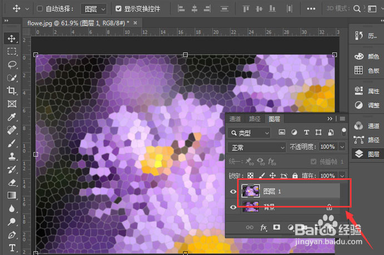
Task: Click Align Right Edges in options bar
Action: tap(207, 9)
